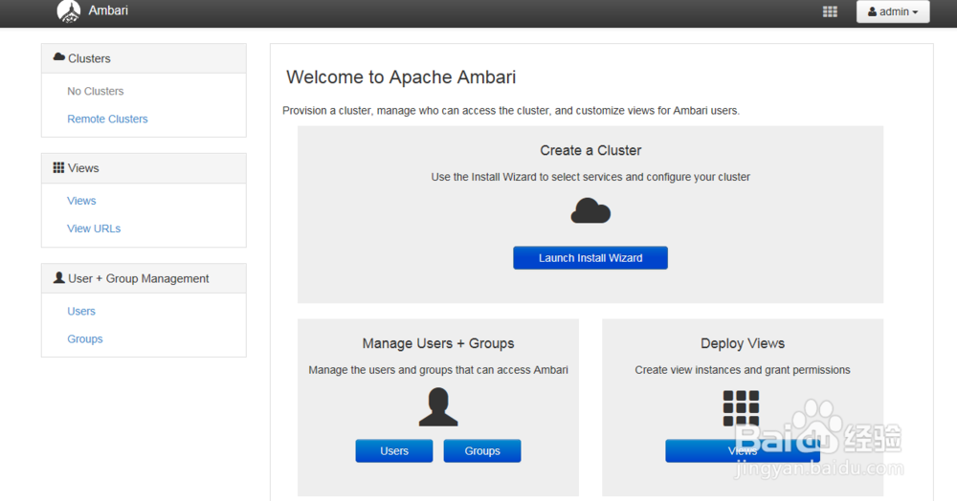
Task: Select Users link in sidebar
Action: (x=81, y=312)
